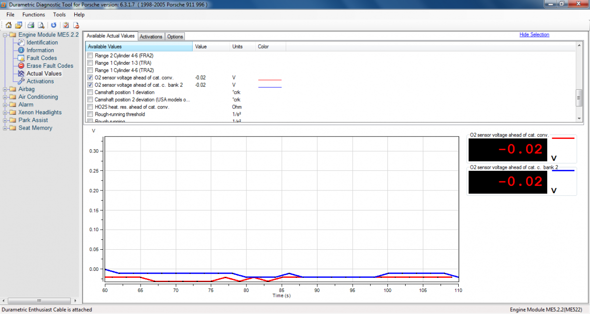Viewport: 590px width, 314px height.
Task: Click the blue Refresh arrow toolbar icon
Action: 54,25
